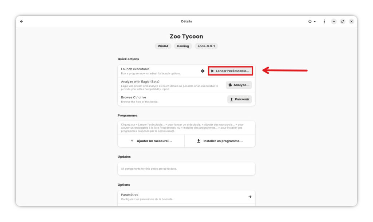Click Installer un programme

pos(220,141)
